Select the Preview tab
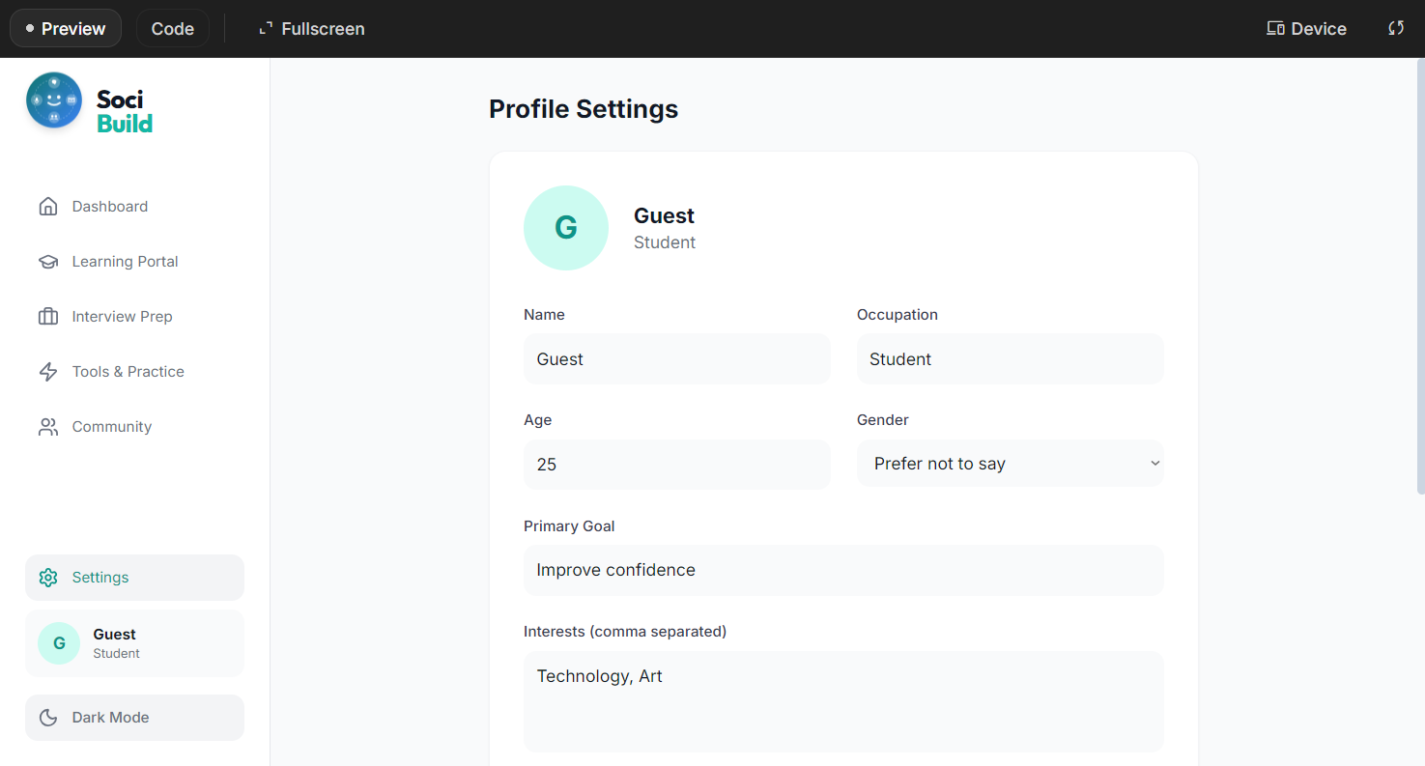This screenshot has width=1425, height=766. [x=66, y=29]
